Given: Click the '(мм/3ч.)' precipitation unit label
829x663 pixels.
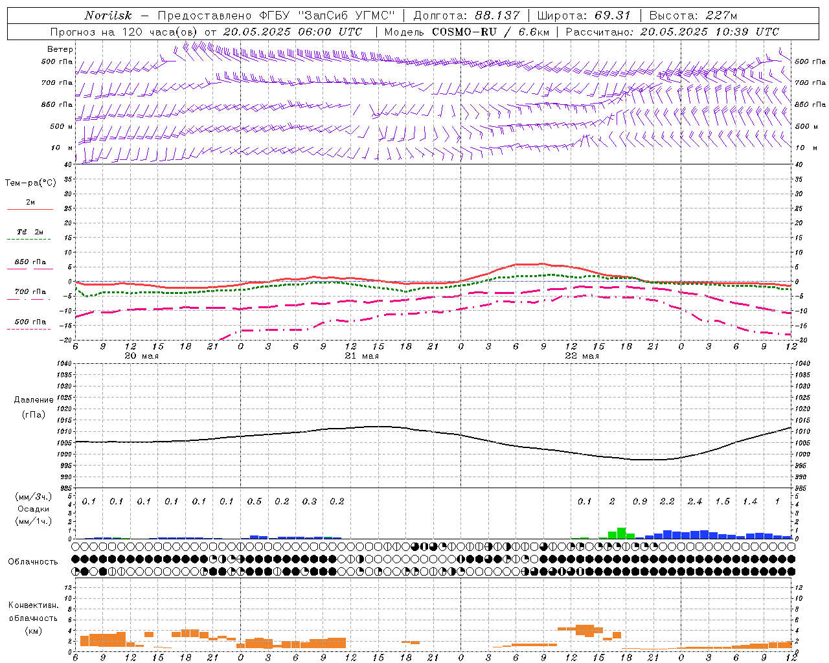Looking at the screenshot, I should 33,497.
